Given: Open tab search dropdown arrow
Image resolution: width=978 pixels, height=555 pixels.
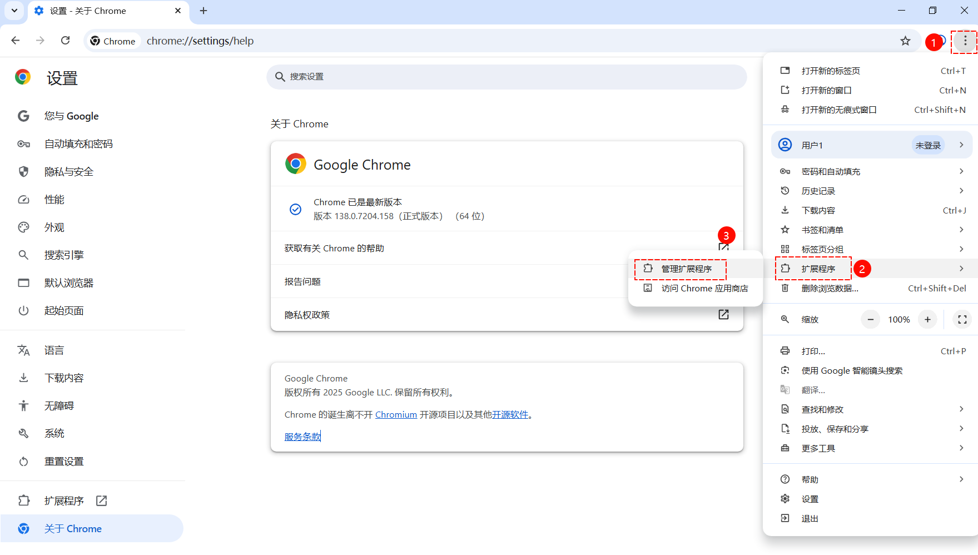Looking at the screenshot, I should tap(14, 11).
